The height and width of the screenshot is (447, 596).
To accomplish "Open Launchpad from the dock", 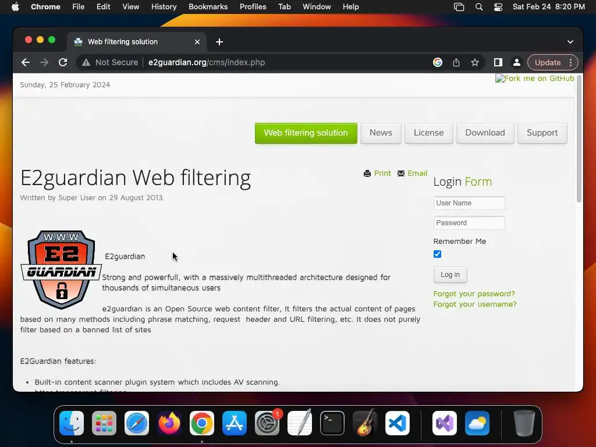I will (104, 423).
